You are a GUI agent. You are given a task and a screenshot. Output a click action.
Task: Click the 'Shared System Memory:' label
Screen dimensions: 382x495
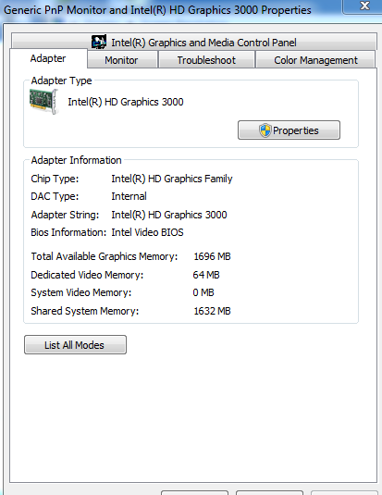tap(85, 311)
